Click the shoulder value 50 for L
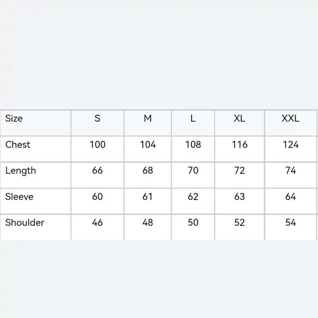The image size is (318, 318). [x=193, y=223]
